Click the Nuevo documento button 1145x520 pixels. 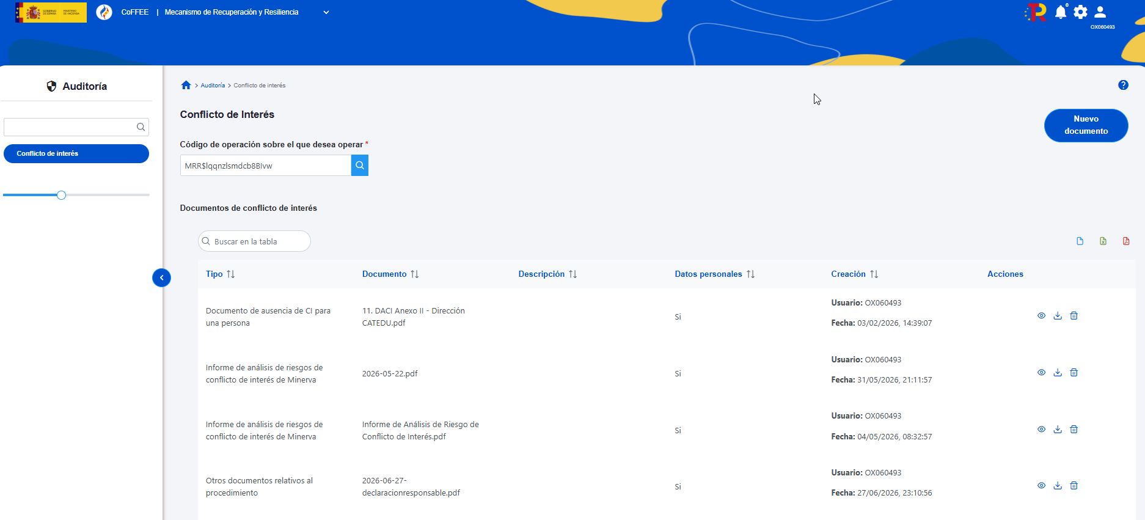(1086, 125)
